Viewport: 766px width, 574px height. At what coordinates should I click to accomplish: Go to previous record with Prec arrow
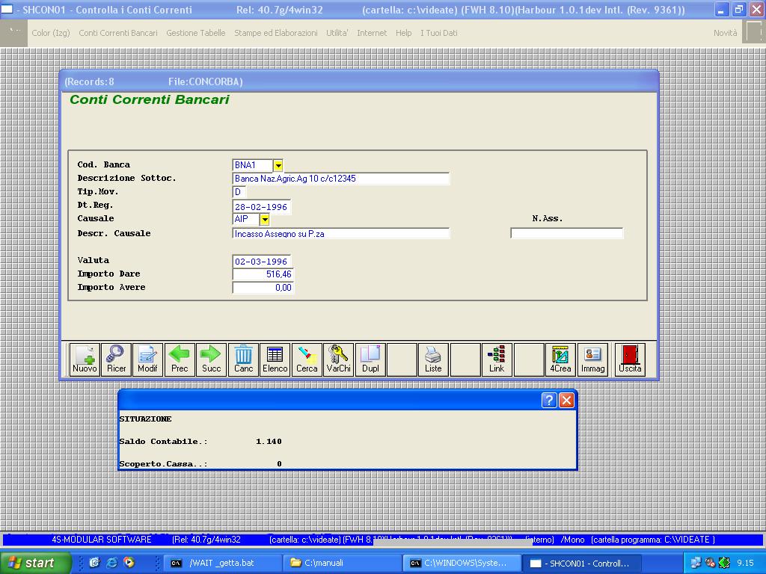(180, 359)
